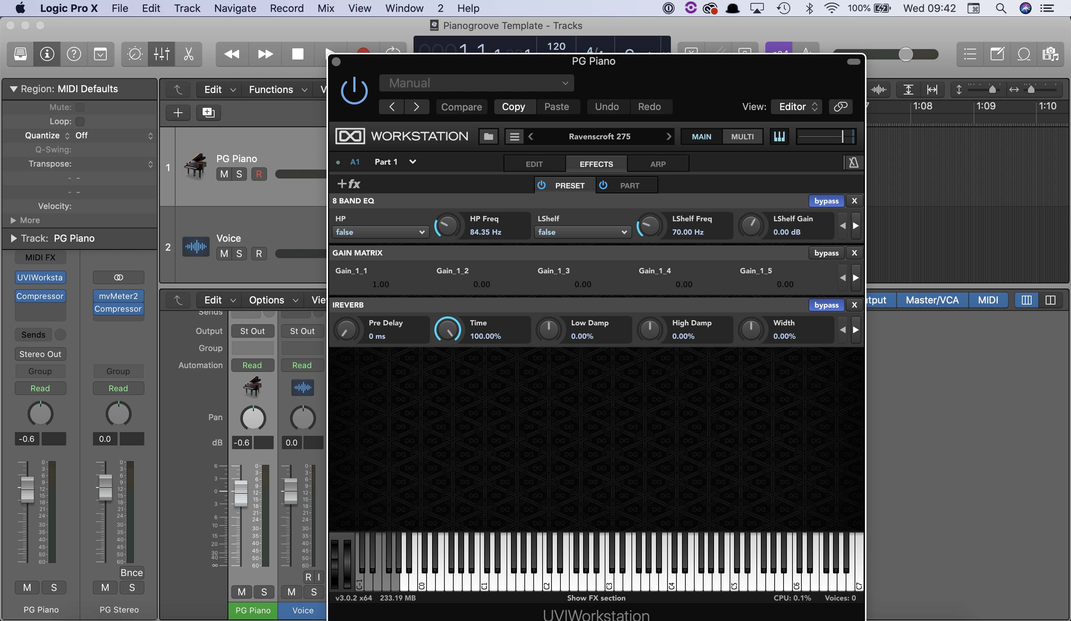Click the add fx button
The width and height of the screenshot is (1071, 621).
(348, 184)
